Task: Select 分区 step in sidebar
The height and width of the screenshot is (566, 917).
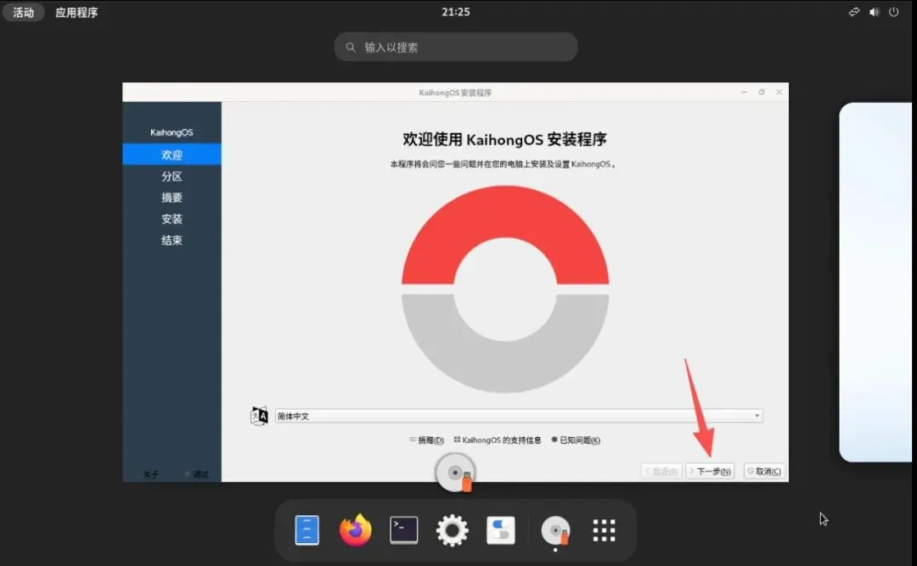Action: coord(172,176)
